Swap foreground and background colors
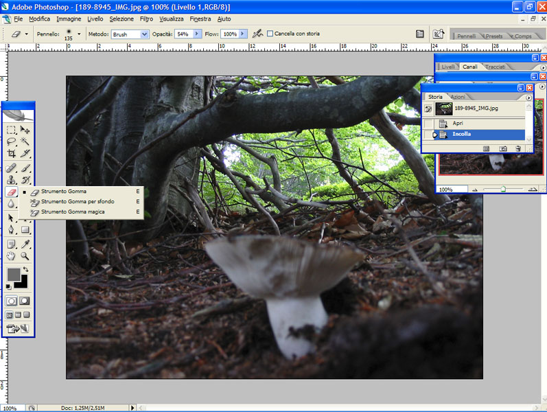The image size is (547, 412). 25,269
